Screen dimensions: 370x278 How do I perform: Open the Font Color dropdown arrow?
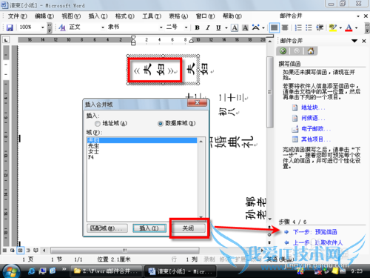point(356,27)
